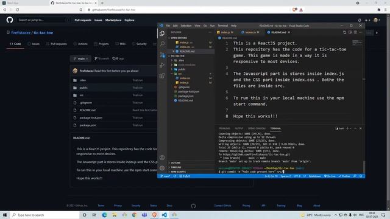Collapse the TIC-TAC-TOE folder section
390x219 pixels.
[x=178, y=56]
